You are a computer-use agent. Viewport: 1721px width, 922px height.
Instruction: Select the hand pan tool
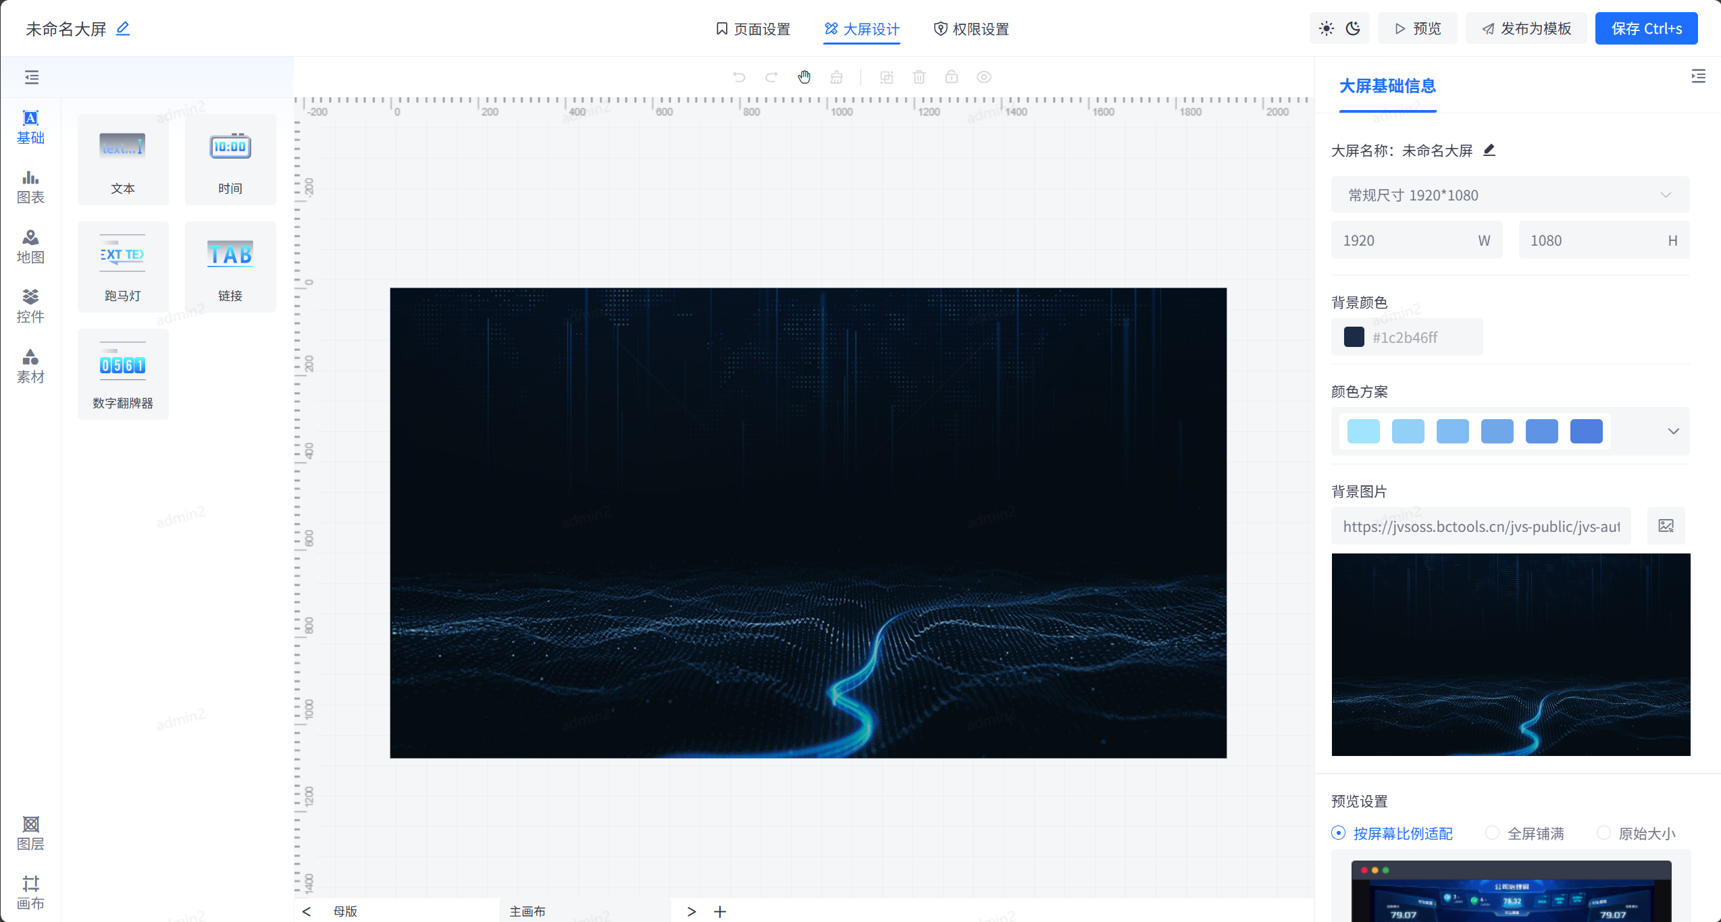click(x=804, y=77)
